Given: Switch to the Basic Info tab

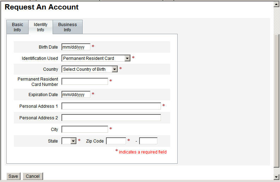Looking at the screenshot, I should (x=17, y=27).
